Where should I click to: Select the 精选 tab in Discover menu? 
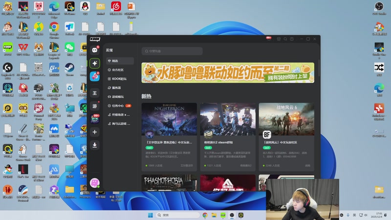click(120, 61)
